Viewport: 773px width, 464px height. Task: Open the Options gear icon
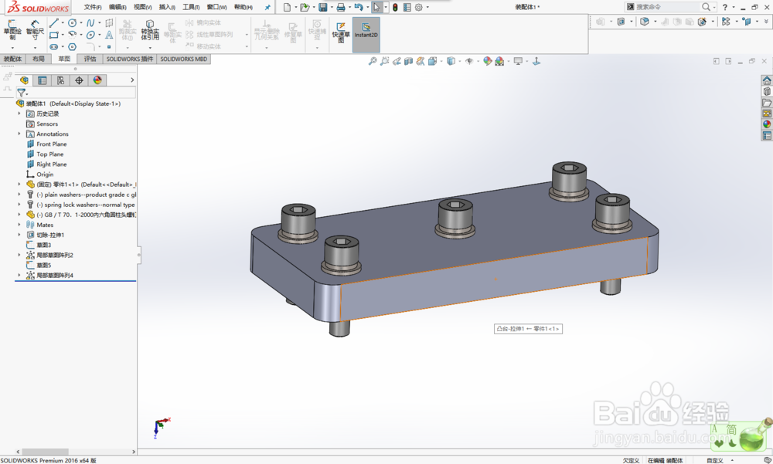pyautogui.click(x=418, y=8)
